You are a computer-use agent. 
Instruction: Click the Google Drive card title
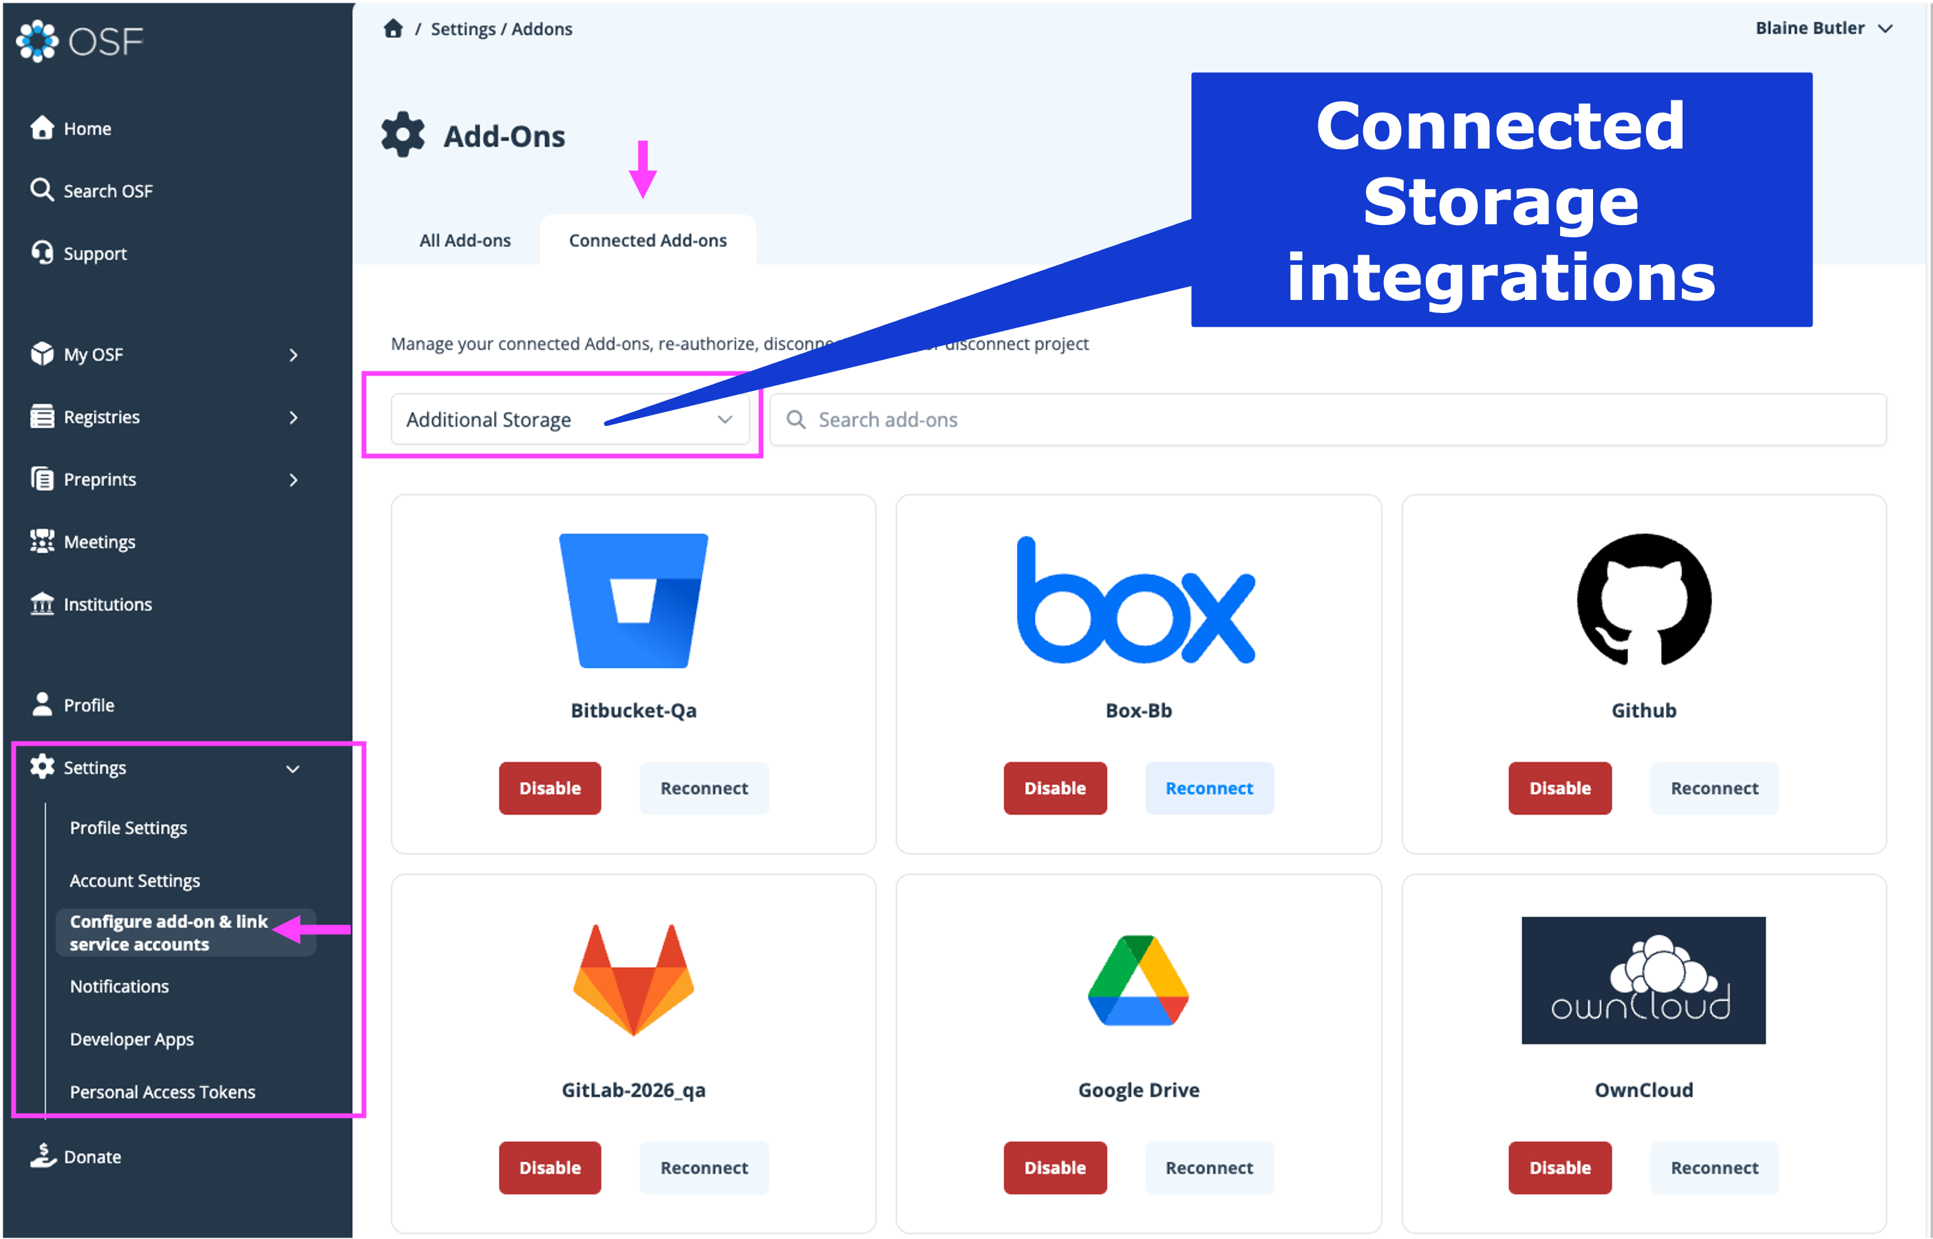1138,1090
